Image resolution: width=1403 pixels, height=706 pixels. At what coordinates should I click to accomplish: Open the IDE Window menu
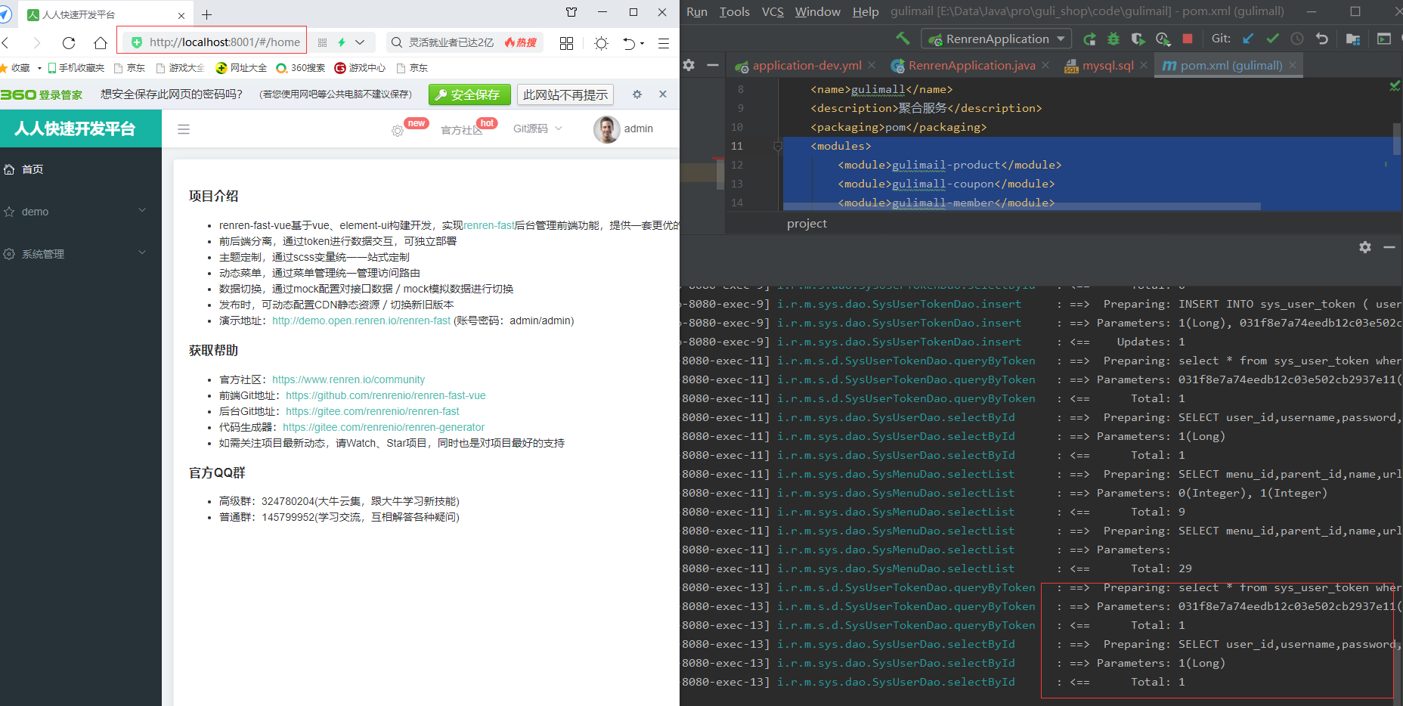[x=817, y=11]
